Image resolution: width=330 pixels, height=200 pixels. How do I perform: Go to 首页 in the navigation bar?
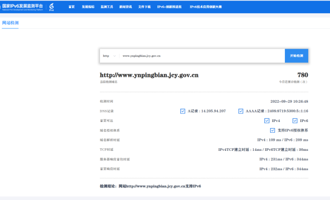(72, 7)
